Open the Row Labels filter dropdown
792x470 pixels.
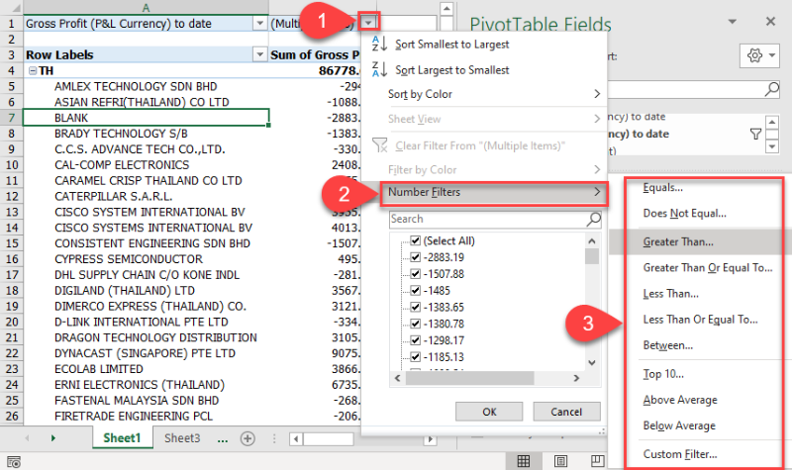point(259,55)
